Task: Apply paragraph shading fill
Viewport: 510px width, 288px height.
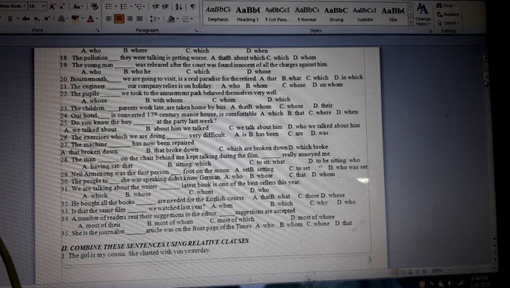Action: coord(170,19)
